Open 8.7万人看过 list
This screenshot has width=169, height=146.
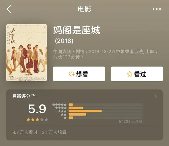(25, 133)
